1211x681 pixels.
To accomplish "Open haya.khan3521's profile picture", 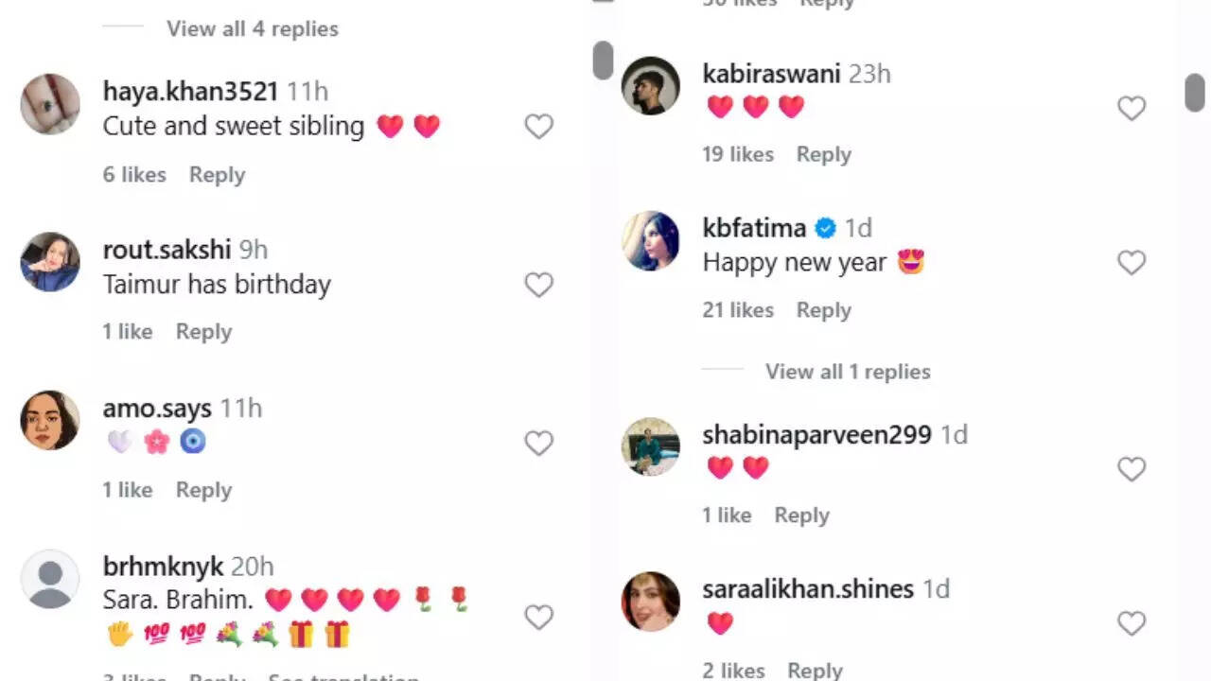I will (x=50, y=104).
